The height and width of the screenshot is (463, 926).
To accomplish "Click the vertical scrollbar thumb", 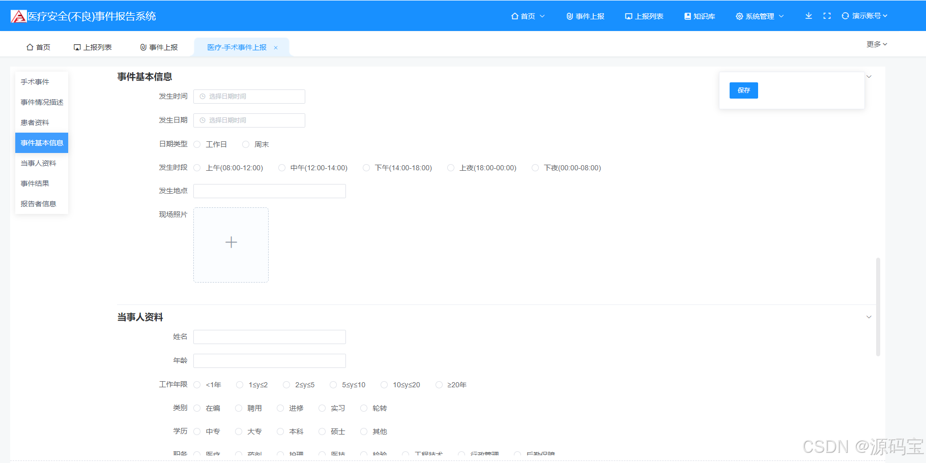I will (x=878, y=307).
